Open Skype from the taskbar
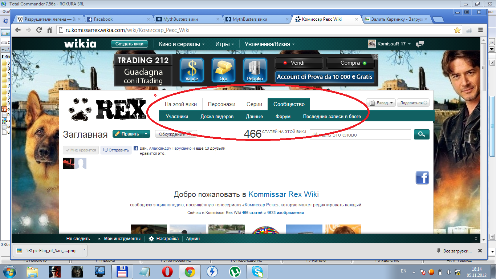The image size is (496, 279). pyautogui.click(x=257, y=272)
